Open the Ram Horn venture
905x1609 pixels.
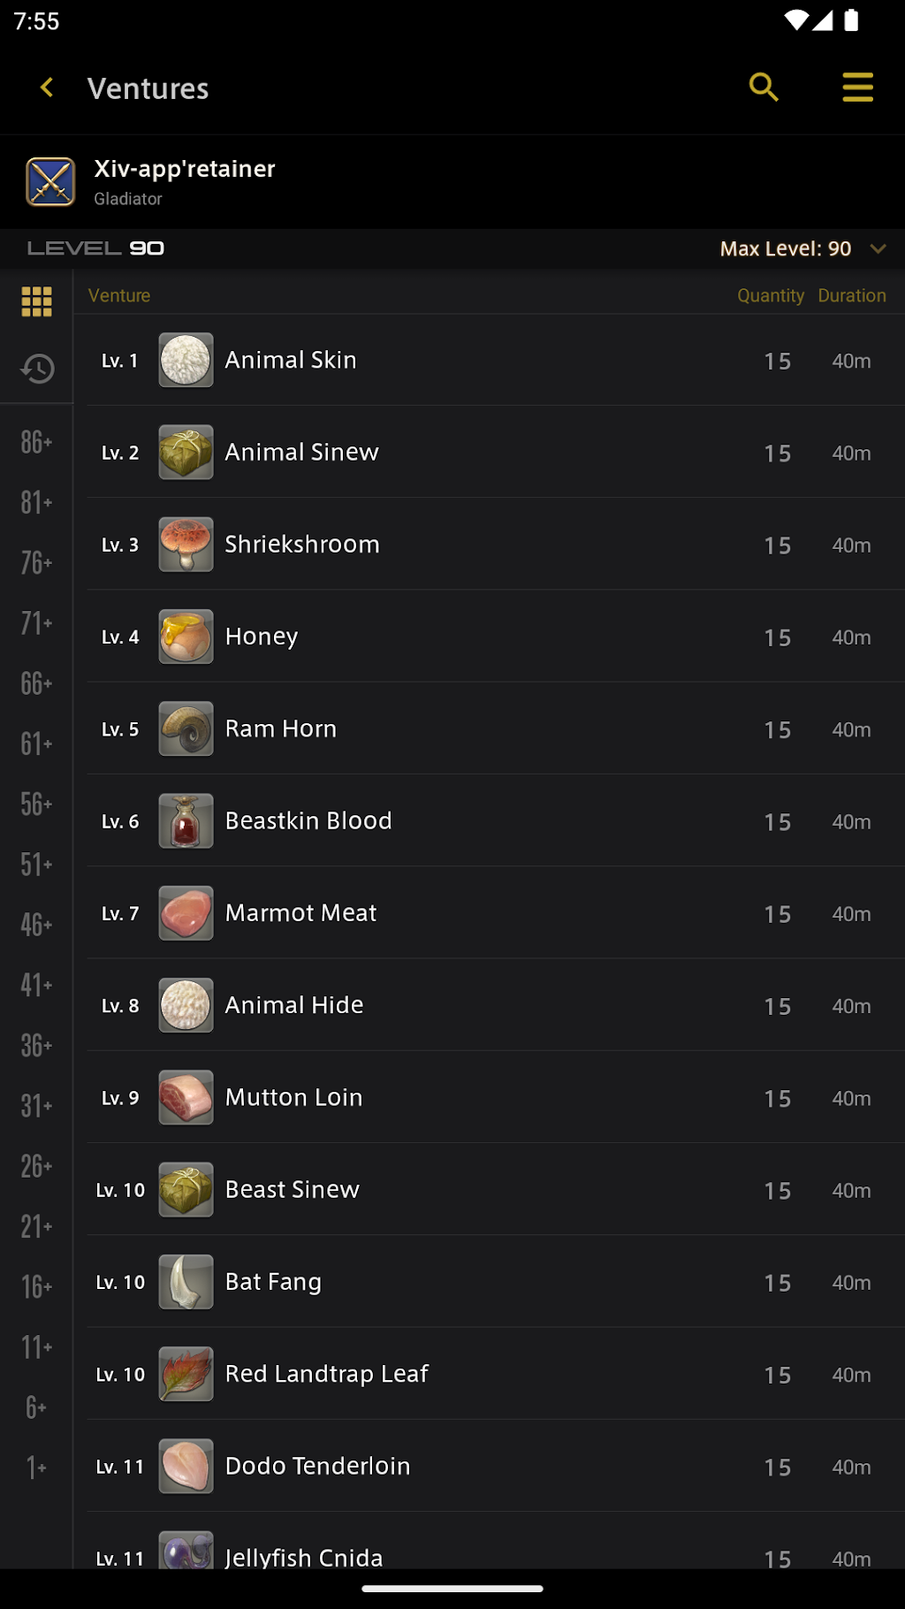pos(495,729)
